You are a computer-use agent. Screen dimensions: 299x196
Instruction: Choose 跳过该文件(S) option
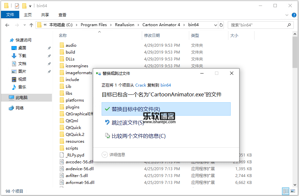coord(124,122)
